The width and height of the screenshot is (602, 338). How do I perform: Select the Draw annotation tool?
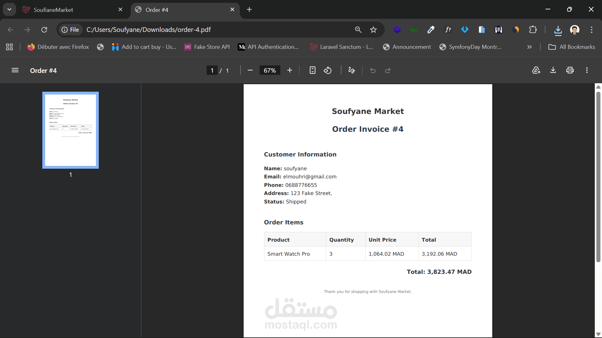coord(351,70)
